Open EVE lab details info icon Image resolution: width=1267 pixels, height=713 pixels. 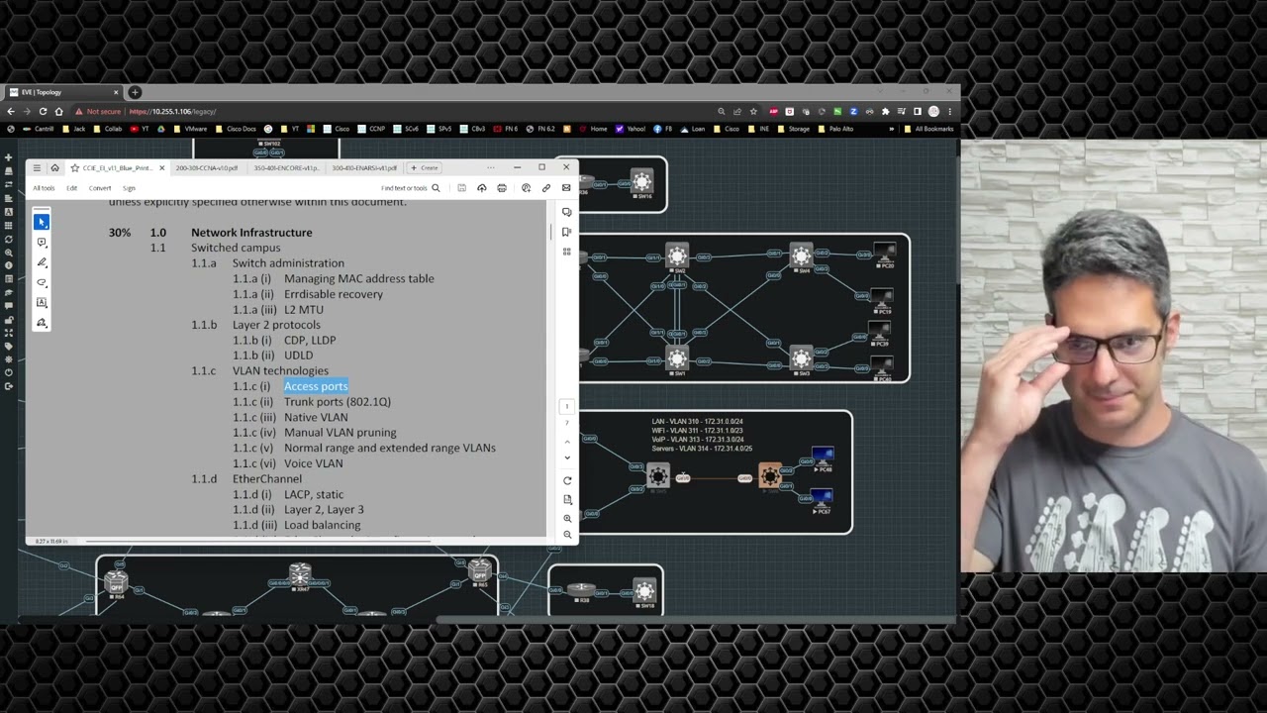tap(9, 265)
